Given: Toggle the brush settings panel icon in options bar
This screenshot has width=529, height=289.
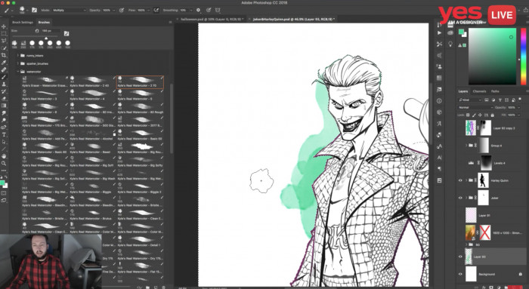Looking at the screenshot, I should [34, 10].
